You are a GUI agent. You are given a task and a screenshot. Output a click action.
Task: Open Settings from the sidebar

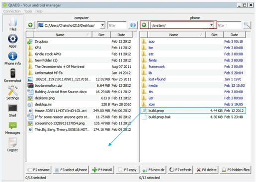[x=13, y=93]
